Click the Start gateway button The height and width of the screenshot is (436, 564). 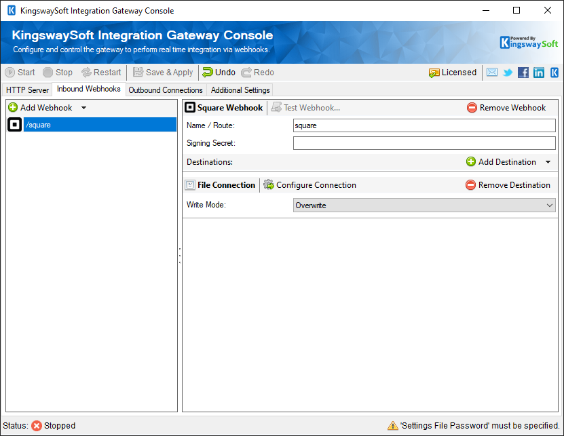[20, 73]
